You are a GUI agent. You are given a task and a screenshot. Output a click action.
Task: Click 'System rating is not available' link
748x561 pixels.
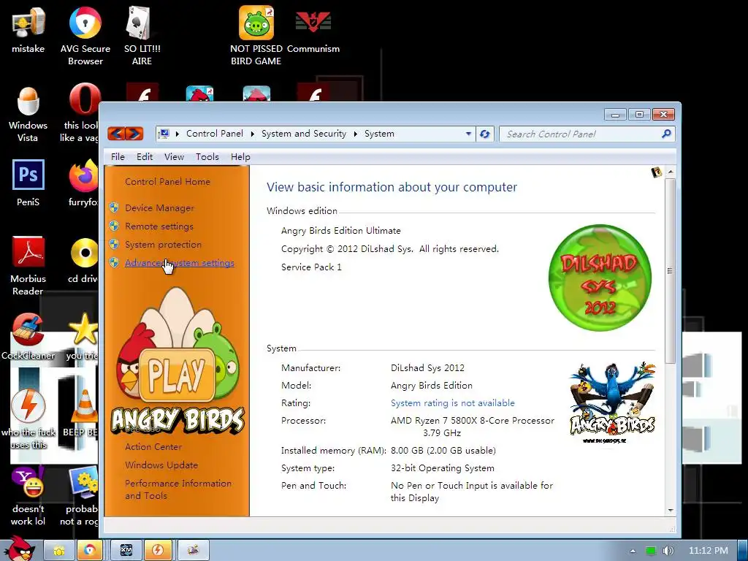coord(453,403)
